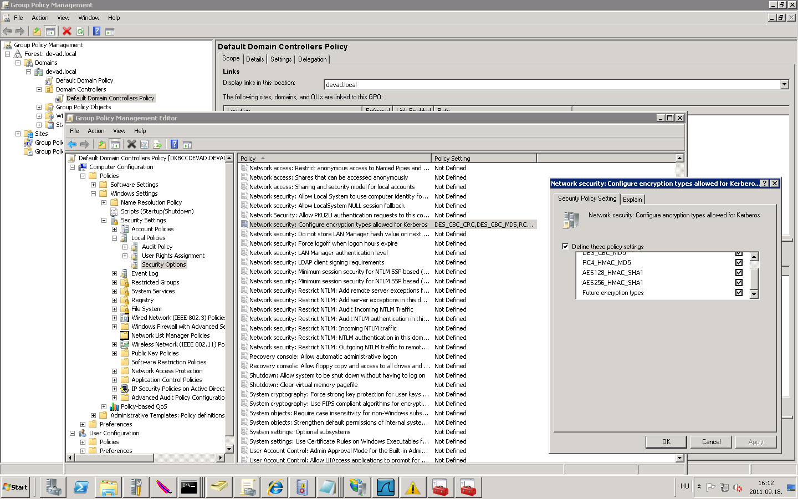Select User Rights Assignment tree item
Viewport: 798px width, 499px height.
(173, 256)
